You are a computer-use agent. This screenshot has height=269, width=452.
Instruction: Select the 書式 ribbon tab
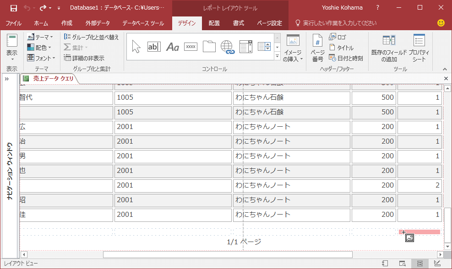click(x=239, y=23)
